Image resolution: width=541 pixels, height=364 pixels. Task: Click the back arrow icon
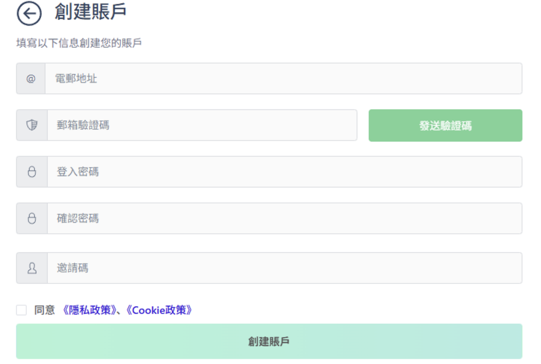(x=29, y=14)
